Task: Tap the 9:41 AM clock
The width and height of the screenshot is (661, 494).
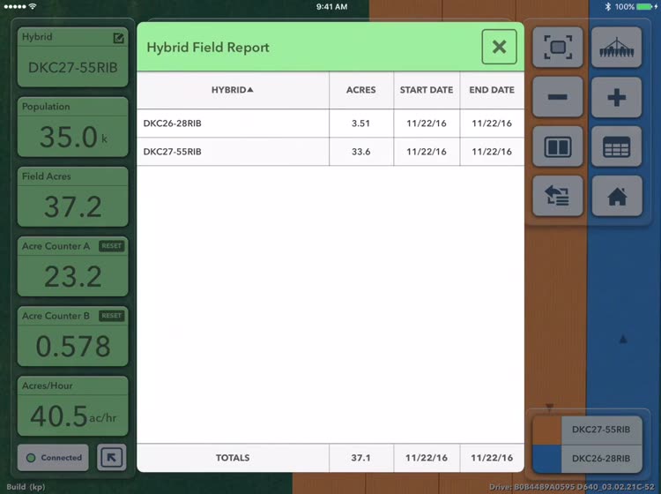Action: click(331, 6)
